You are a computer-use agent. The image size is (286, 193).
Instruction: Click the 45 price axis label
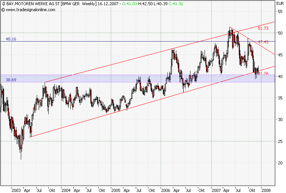(x=280, y=55)
